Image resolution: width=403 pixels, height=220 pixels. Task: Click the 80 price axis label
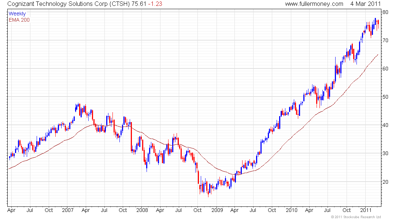pos(385,12)
